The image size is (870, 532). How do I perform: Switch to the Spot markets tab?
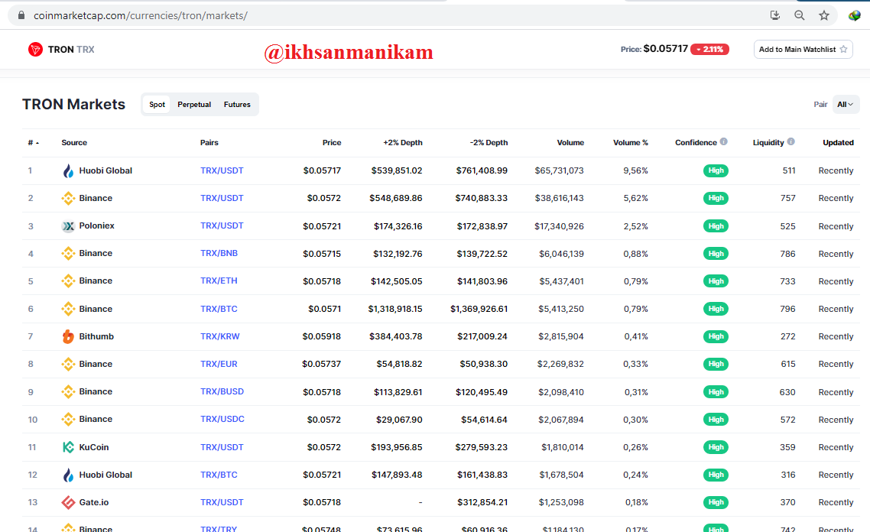coord(157,104)
